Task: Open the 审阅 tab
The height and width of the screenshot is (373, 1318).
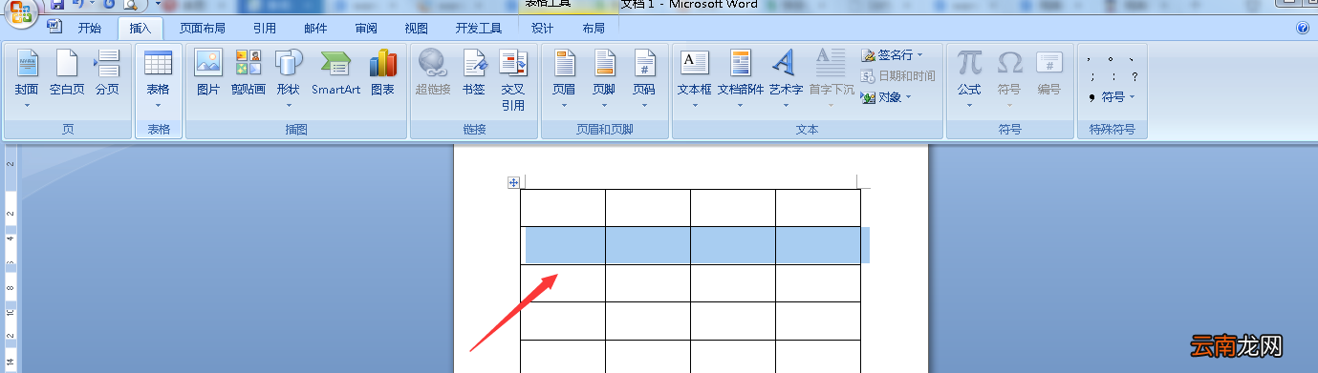Action: point(366,28)
